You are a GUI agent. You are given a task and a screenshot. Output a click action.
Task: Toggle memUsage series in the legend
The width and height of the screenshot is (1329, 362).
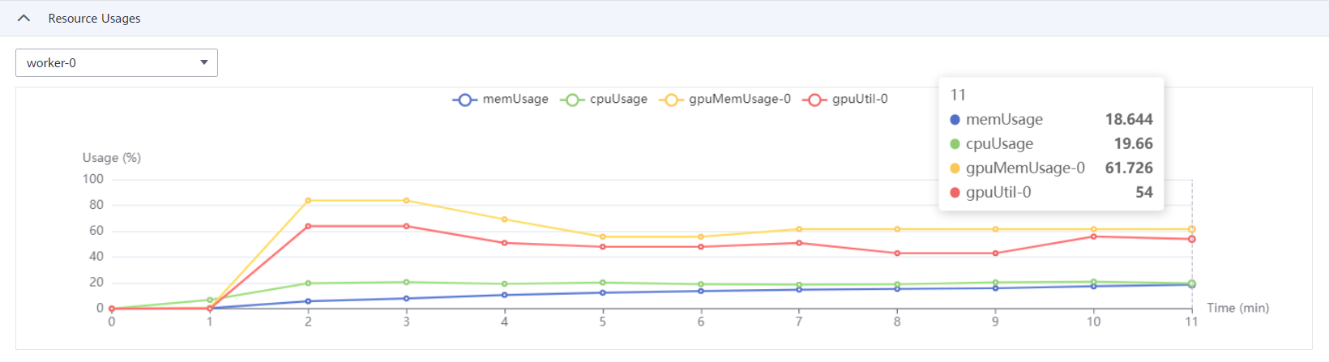pos(501,100)
